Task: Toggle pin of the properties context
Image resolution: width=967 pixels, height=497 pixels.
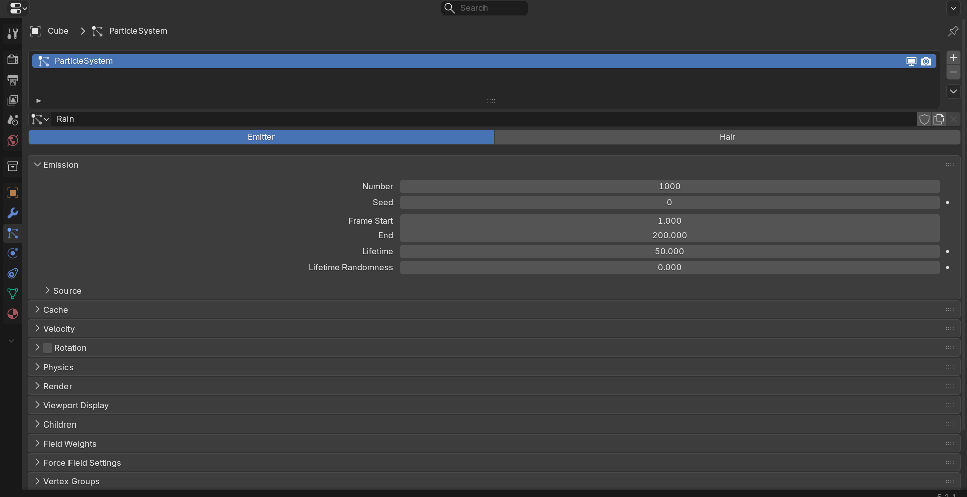Action: click(953, 31)
